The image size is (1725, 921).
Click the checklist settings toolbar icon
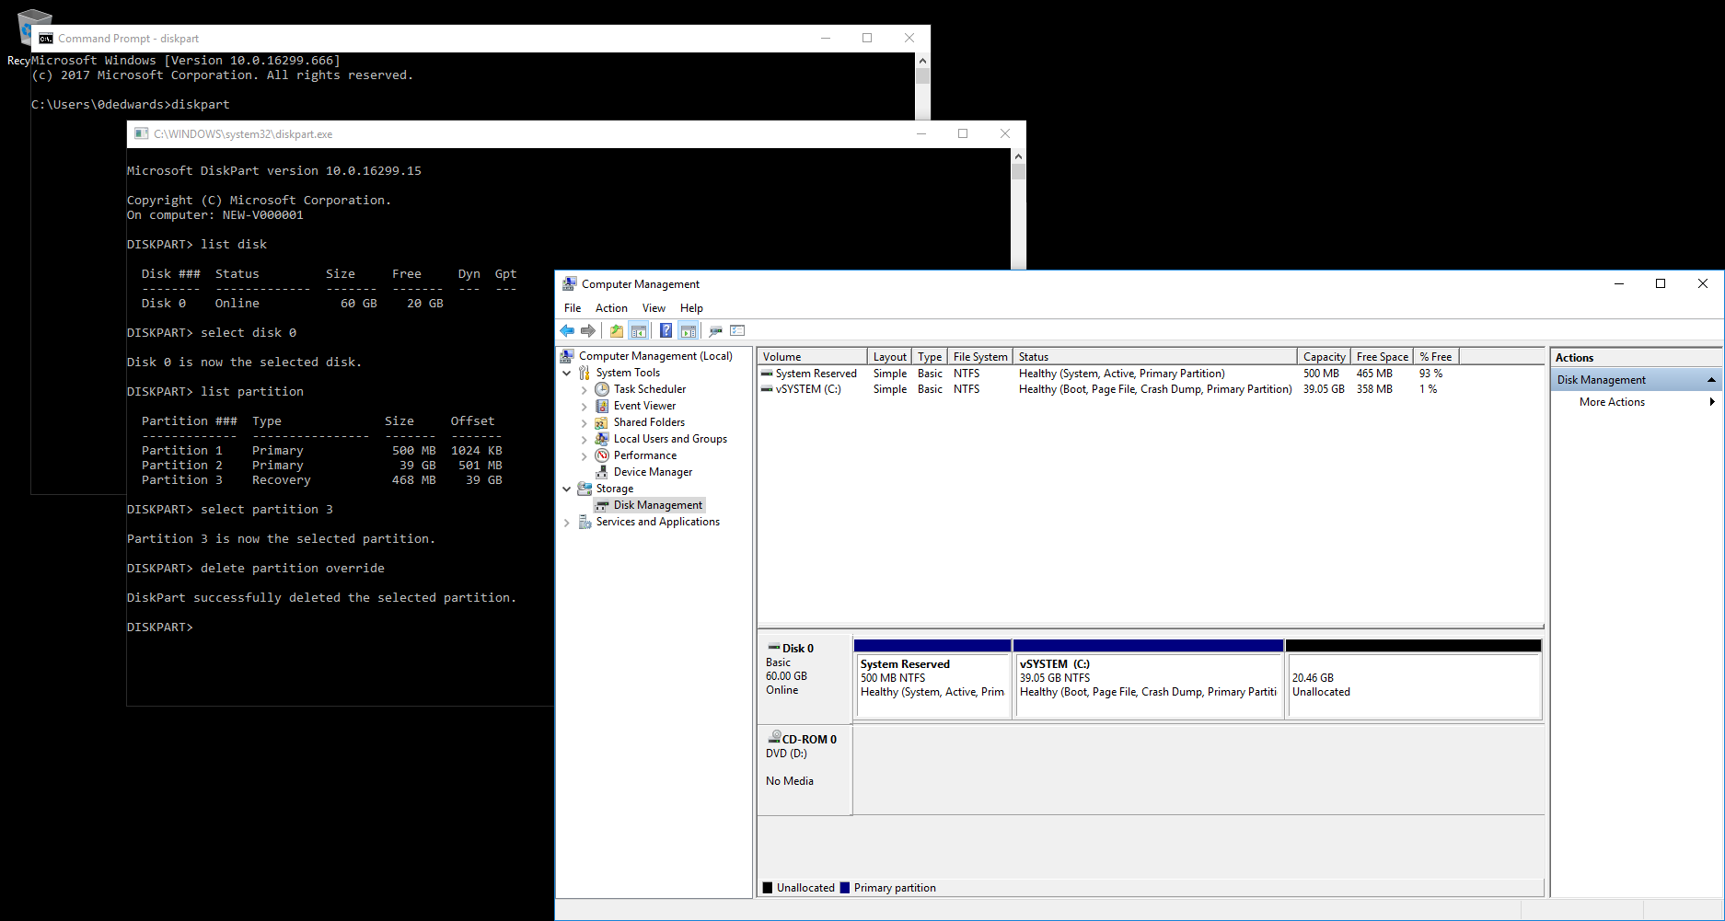737,331
